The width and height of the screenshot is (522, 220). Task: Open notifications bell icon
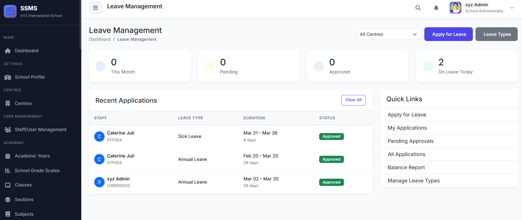pyautogui.click(x=436, y=8)
